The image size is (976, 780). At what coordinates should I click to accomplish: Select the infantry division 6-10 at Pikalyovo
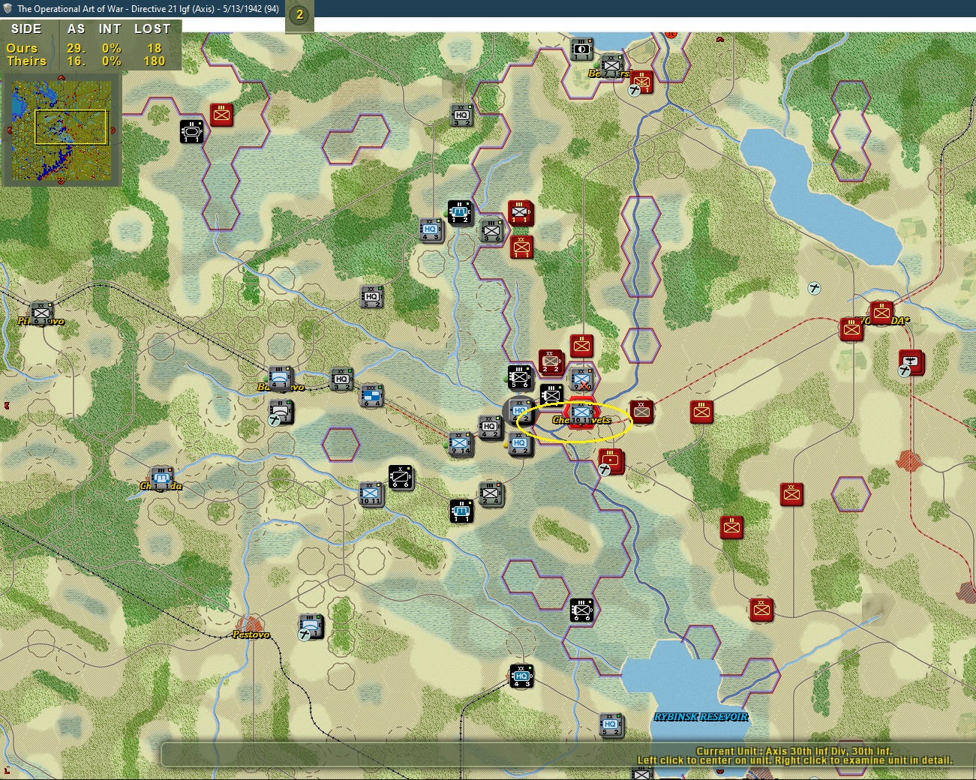tap(41, 313)
